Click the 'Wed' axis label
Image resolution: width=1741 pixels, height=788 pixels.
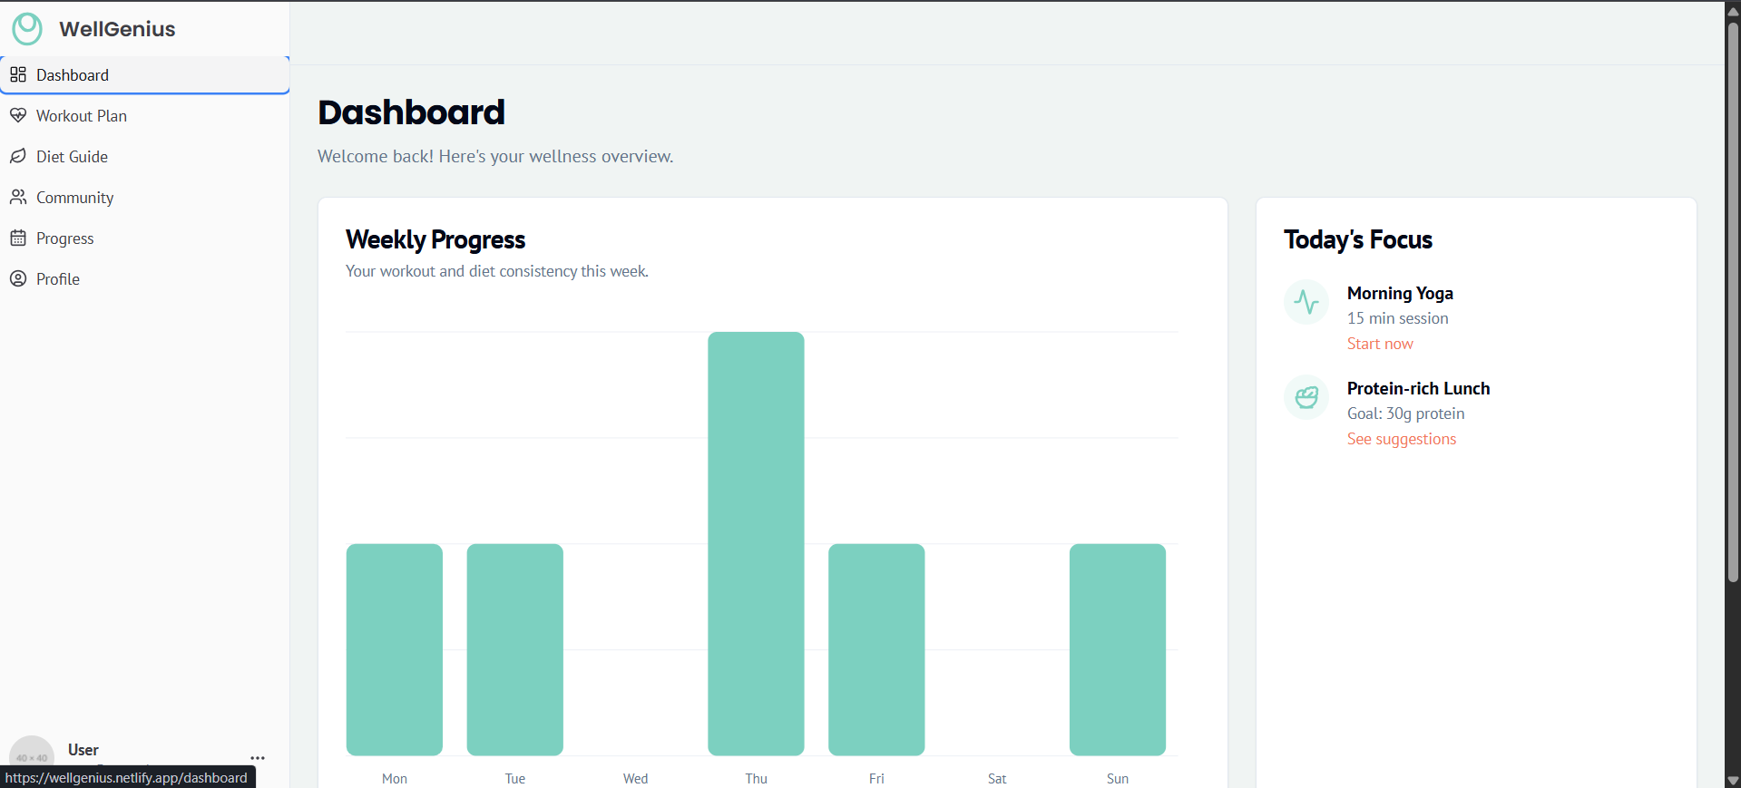tap(636, 779)
